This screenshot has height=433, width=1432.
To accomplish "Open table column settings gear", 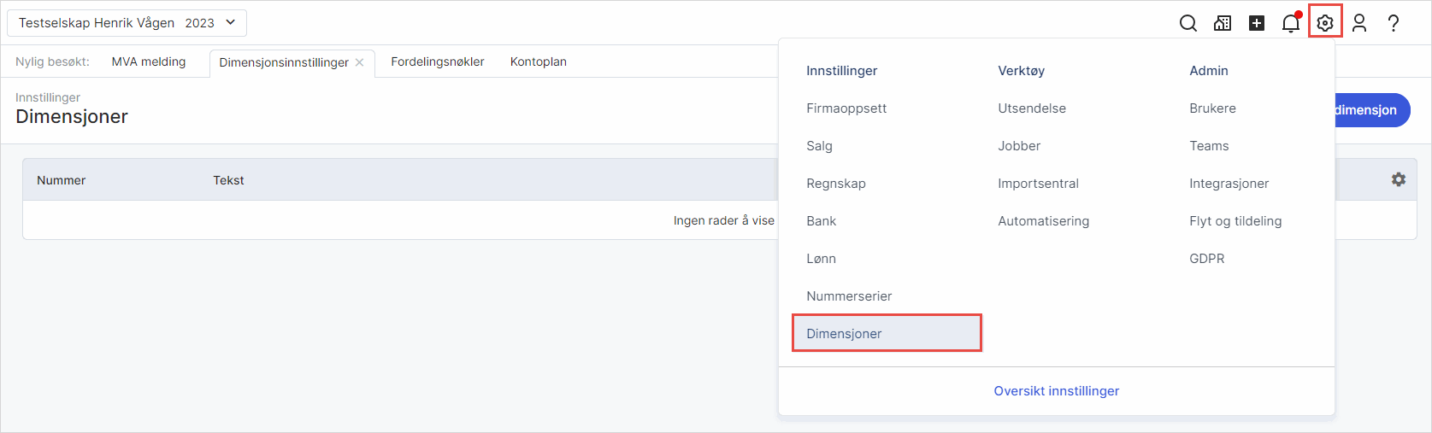I will coord(1399,179).
